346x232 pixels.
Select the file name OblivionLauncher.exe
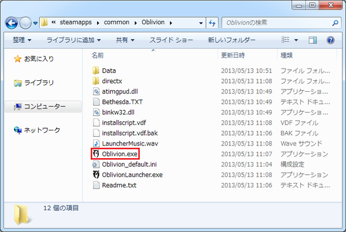(132, 175)
